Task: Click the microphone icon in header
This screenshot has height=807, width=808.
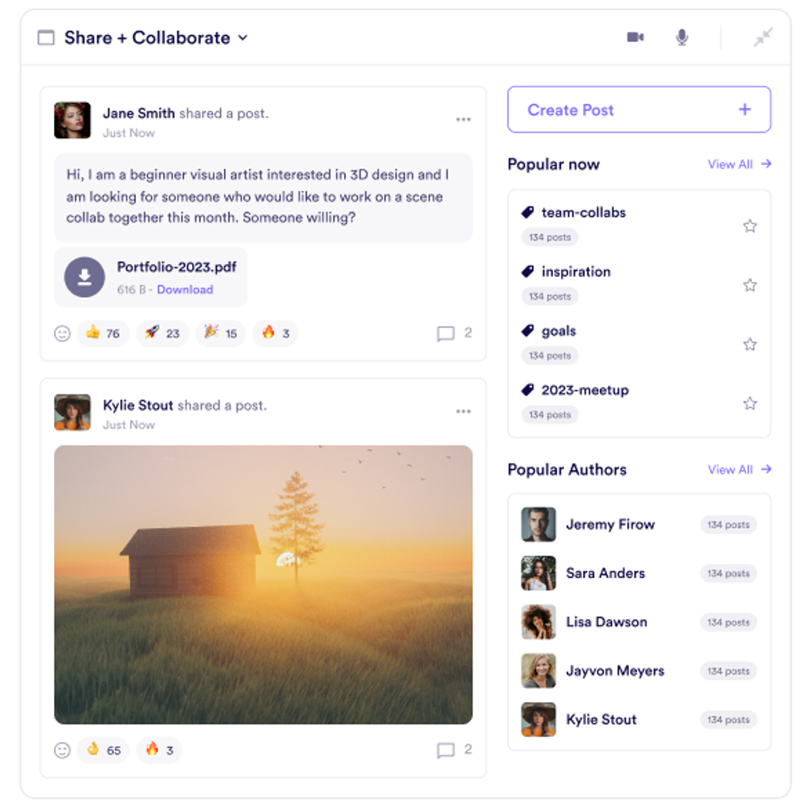Action: (681, 37)
